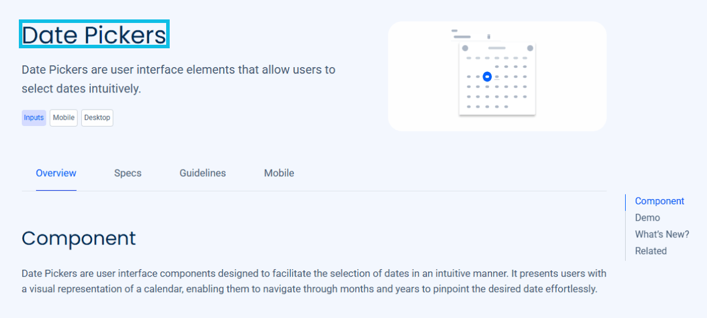Click the next month circle in calendar illustration
This screenshot has height=318, width=707.
coord(530,48)
